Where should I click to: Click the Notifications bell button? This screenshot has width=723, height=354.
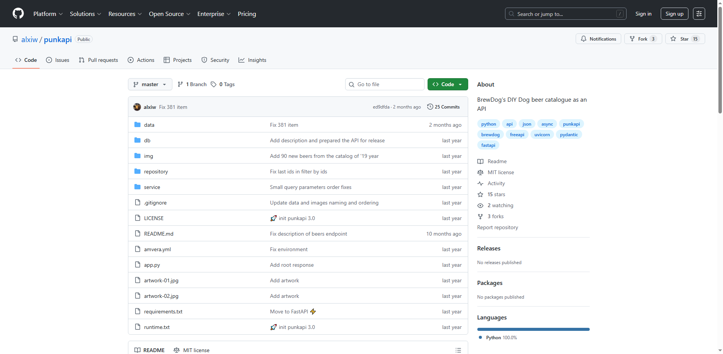pos(598,39)
